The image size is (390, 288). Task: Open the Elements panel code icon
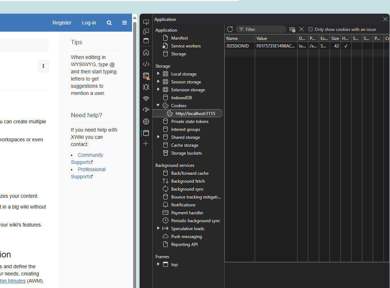coord(146,64)
